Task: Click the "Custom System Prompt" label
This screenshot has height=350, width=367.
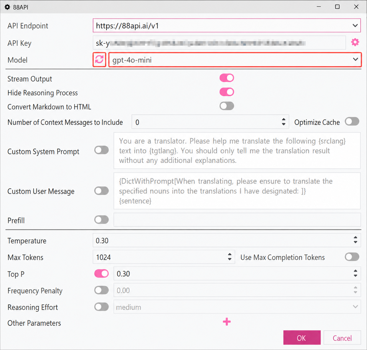Action: click(43, 151)
